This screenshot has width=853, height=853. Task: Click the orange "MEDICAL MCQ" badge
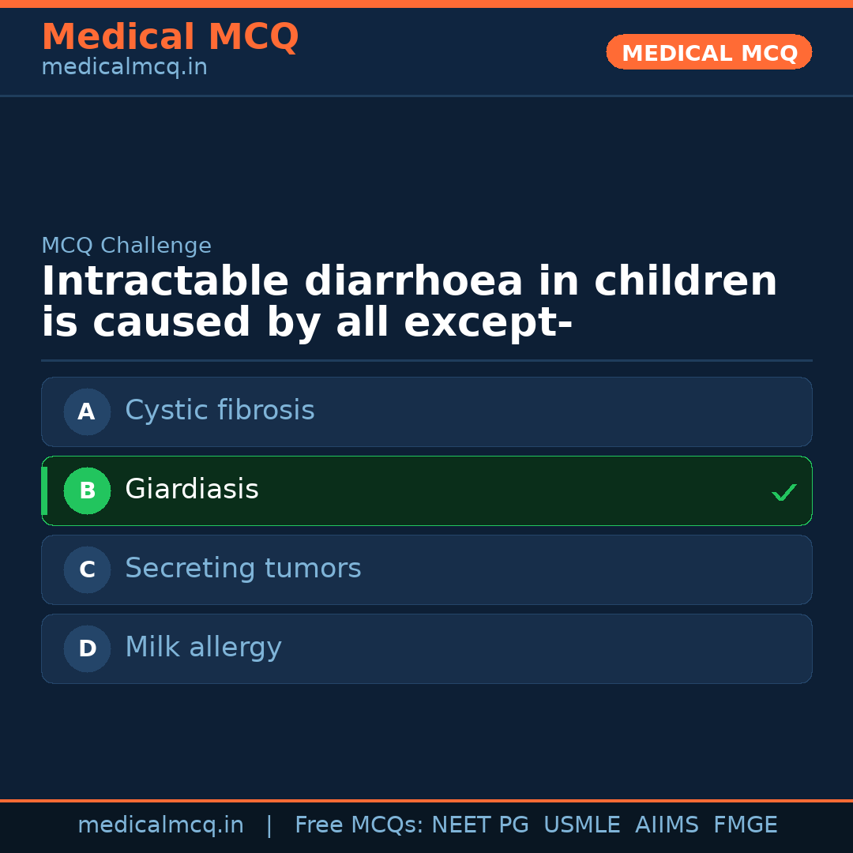(708, 52)
